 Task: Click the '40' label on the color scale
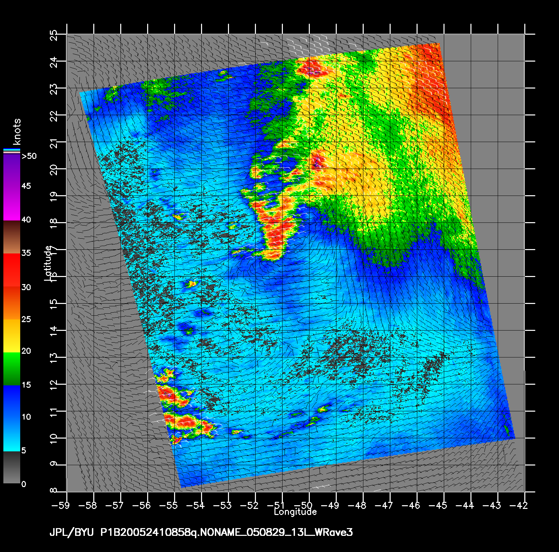(26, 220)
